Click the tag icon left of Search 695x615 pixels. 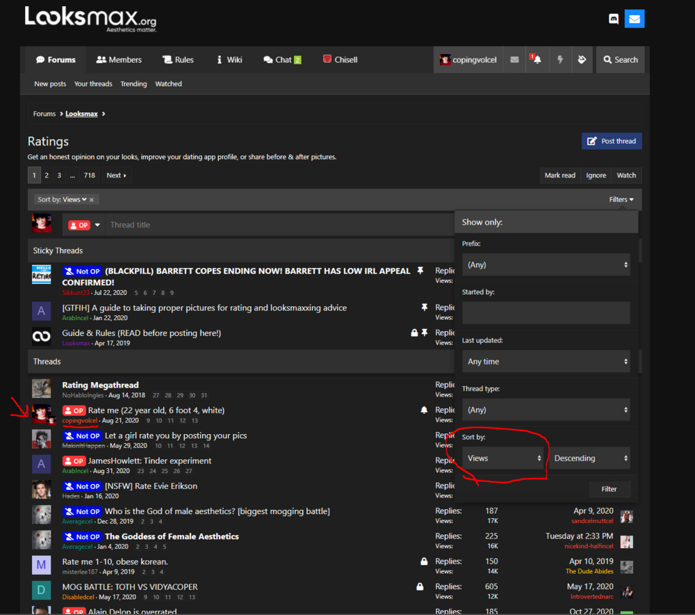point(582,59)
